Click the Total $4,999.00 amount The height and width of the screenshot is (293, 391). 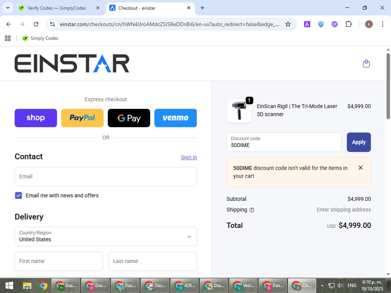[355, 226]
